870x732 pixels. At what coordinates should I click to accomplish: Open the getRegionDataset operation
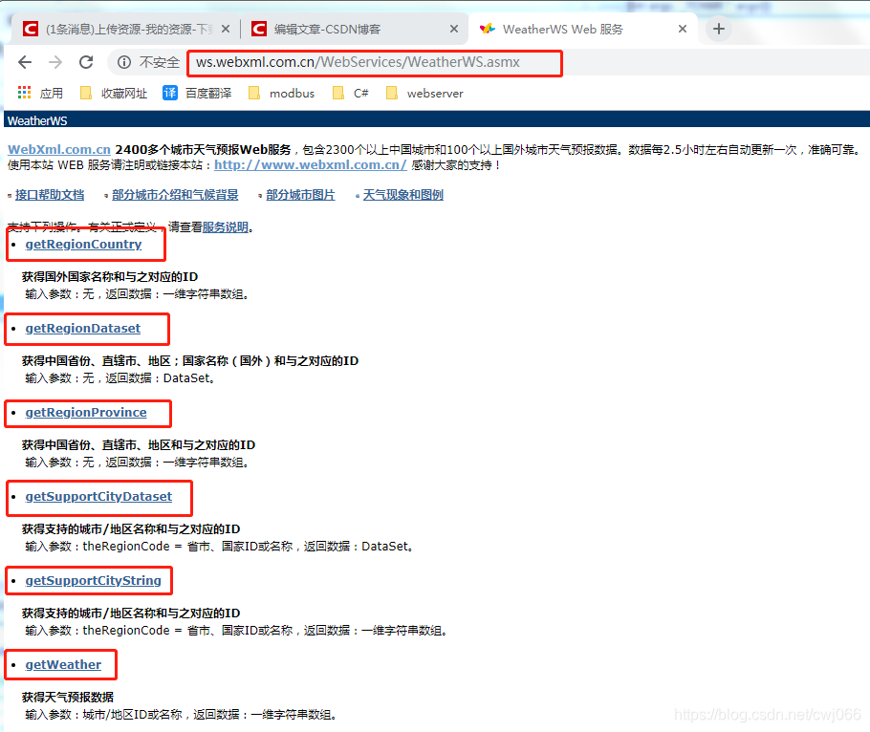pos(82,329)
